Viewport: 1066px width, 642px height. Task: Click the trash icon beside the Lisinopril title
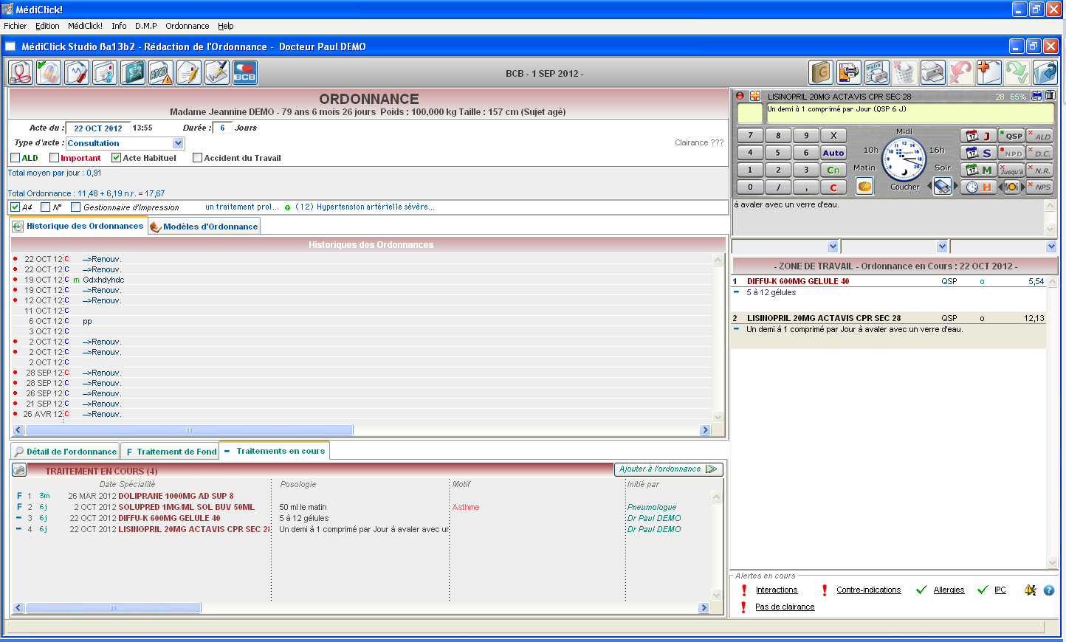click(1050, 96)
